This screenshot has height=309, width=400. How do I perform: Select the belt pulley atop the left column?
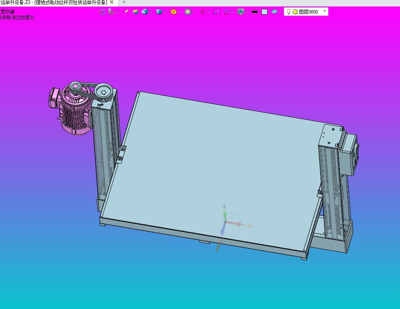click(103, 92)
